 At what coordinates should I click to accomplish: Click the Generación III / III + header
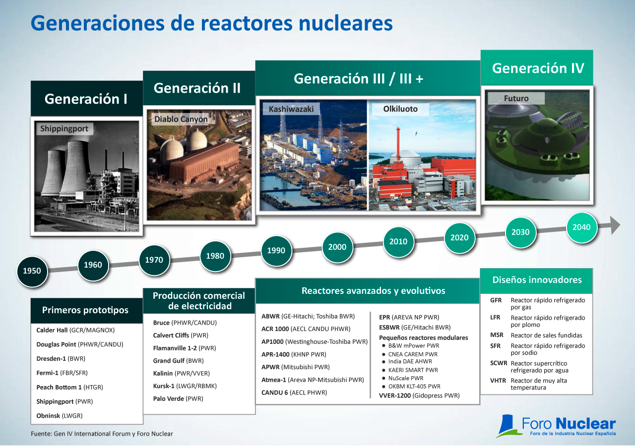coord(368,78)
